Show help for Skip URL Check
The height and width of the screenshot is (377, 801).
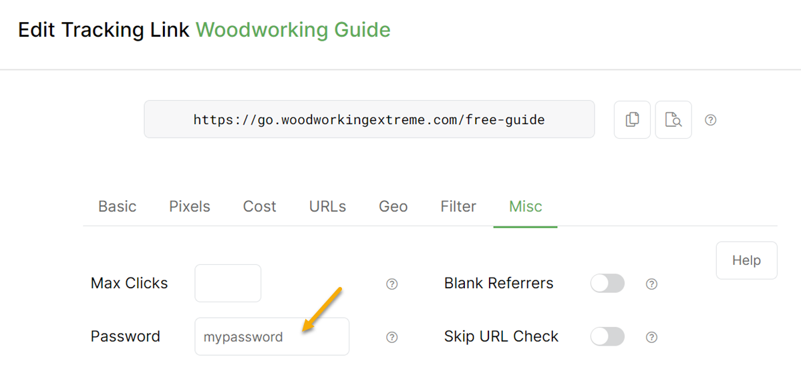click(x=651, y=337)
